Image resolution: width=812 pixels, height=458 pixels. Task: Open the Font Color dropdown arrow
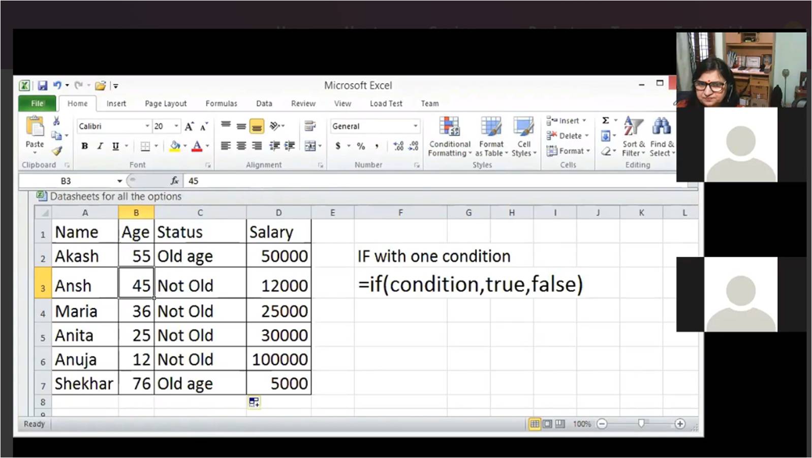(207, 146)
